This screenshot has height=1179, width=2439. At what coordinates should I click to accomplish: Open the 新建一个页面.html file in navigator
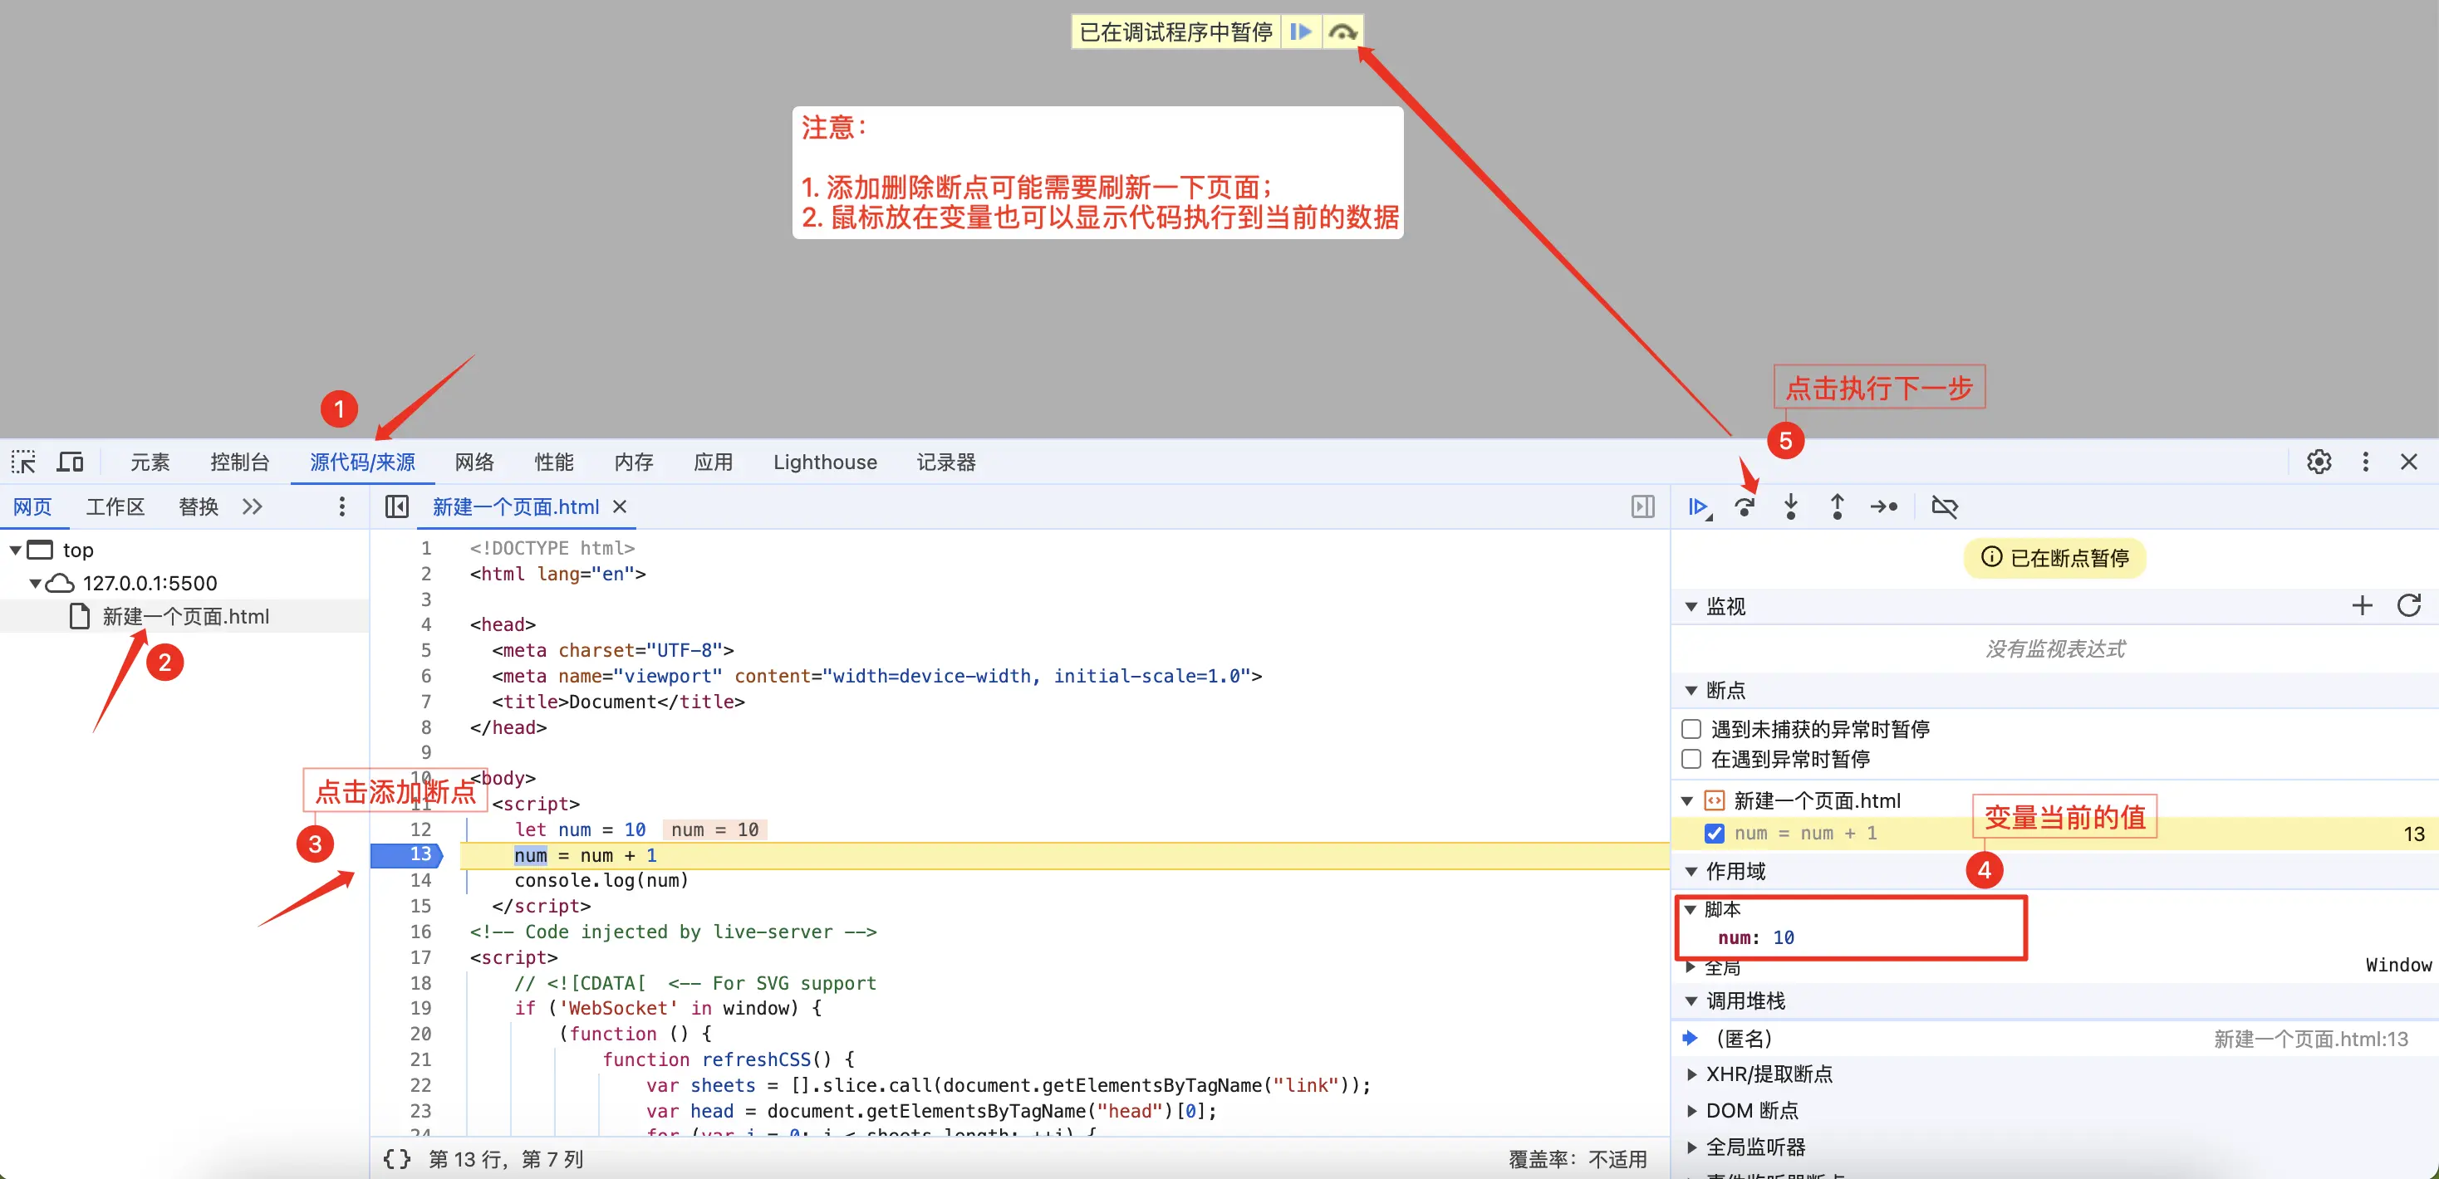(x=185, y=617)
